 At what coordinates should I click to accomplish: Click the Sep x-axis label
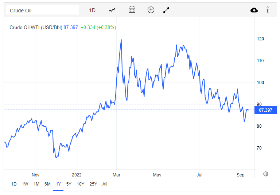click(240, 175)
